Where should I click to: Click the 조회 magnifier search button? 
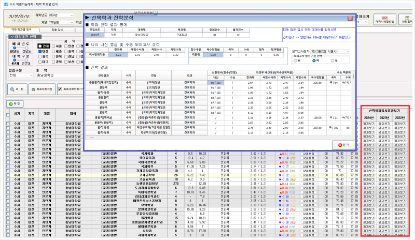point(17,89)
